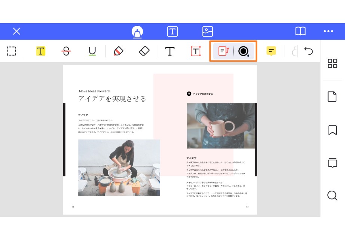Select the underline tool
The height and width of the screenshot is (243, 345).
pos(92,51)
